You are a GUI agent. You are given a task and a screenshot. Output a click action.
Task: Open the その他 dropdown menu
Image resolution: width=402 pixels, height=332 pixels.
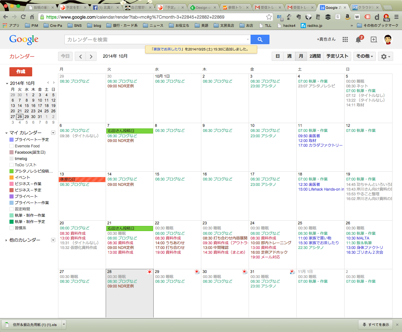(x=364, y=56)
